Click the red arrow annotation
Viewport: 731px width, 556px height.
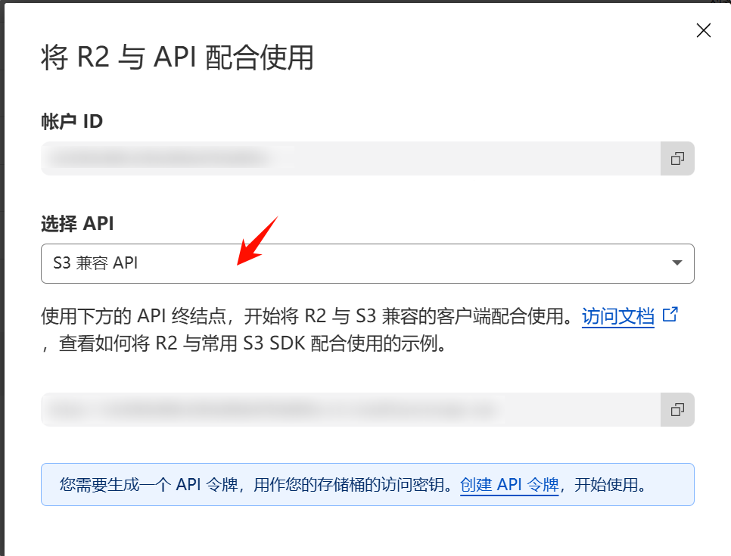click(257, 242)
